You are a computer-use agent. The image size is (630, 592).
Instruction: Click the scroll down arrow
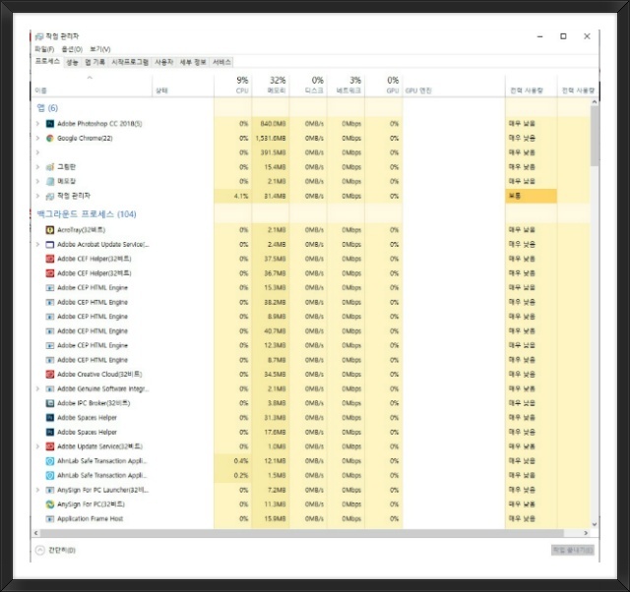pos(595,524)
